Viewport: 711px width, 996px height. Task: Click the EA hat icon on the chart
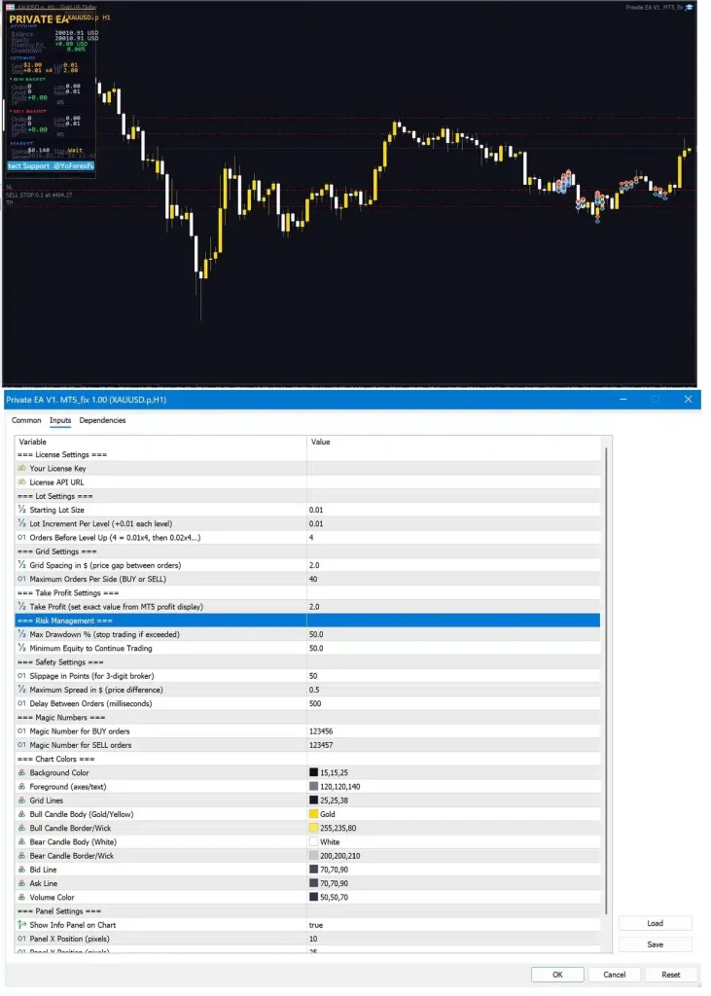[690, 8]
